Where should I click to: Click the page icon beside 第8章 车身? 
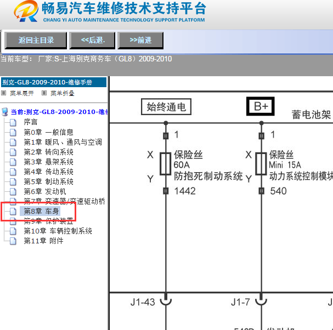[13, 212]
